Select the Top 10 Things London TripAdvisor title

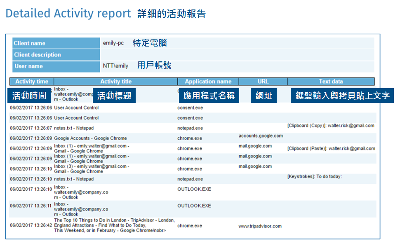(114, 225)
